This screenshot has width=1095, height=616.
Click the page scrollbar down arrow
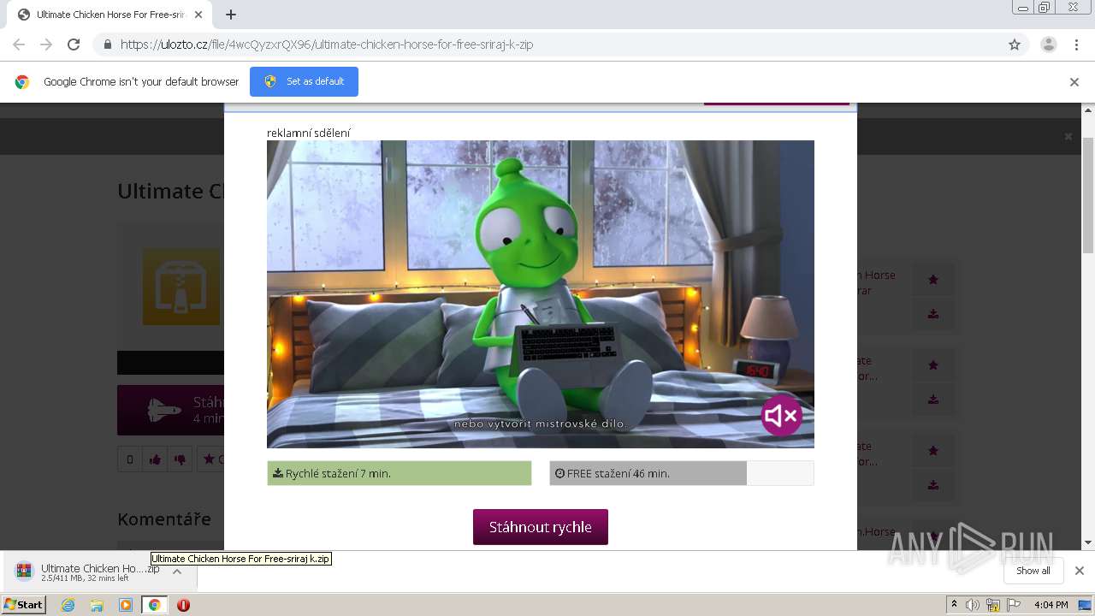click(1088, 542)
